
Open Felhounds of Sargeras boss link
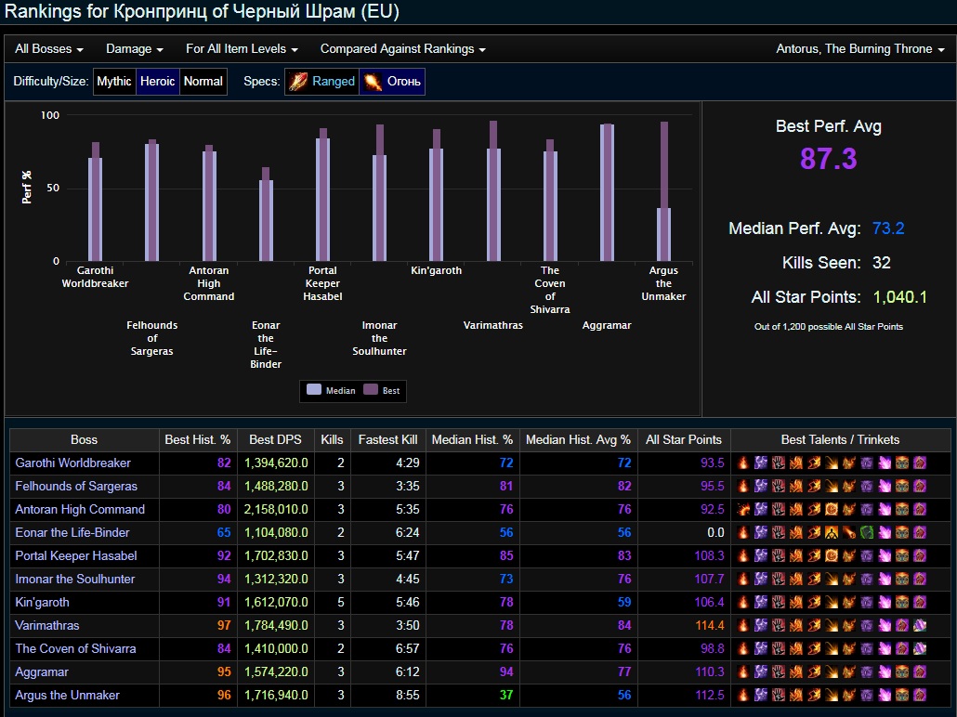pos(76,487)
